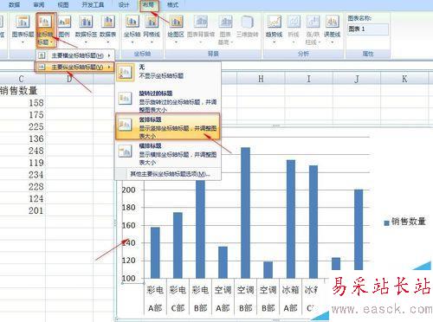The height and width of the screenshot is (322, 433).
Task: Select the 布局 (Layout) chart tab
Action: coord(149,5)
